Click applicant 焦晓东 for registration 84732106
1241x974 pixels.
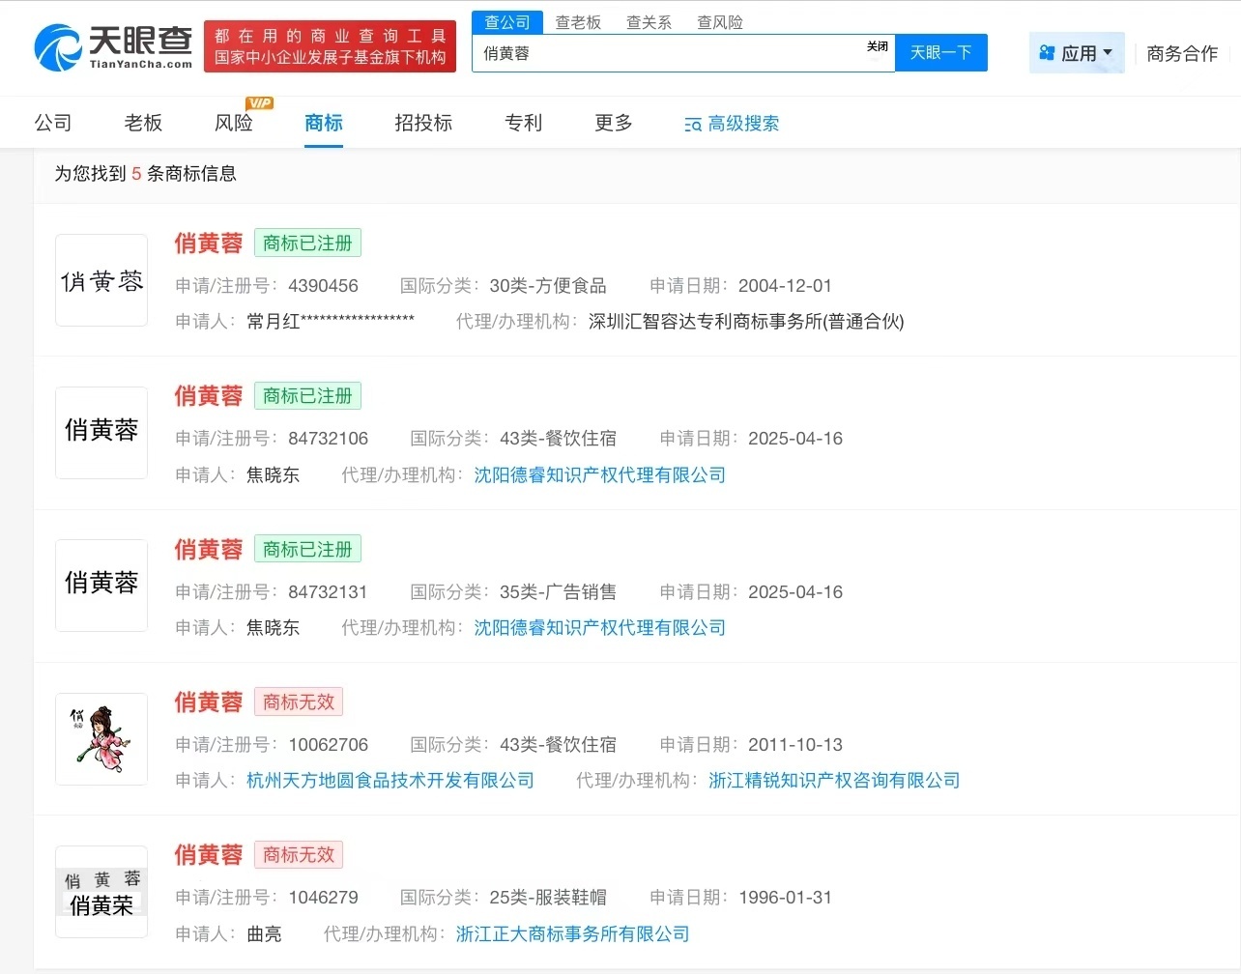coord(274,474)
